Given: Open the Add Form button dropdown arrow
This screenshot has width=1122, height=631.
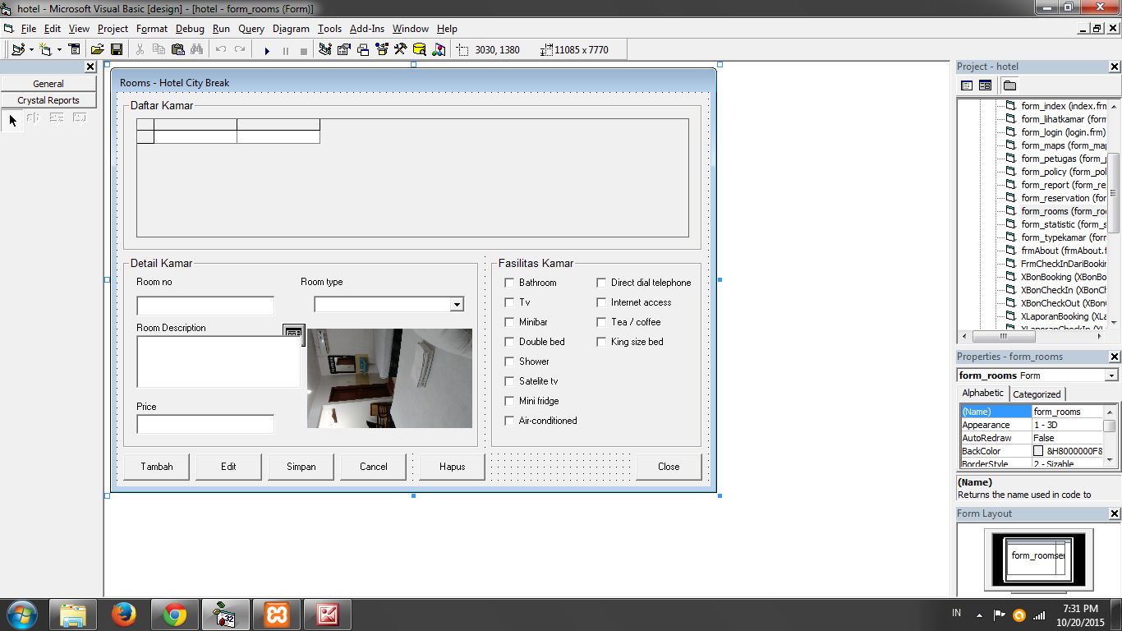Looking at the screenshot, I should pos(59,50).
